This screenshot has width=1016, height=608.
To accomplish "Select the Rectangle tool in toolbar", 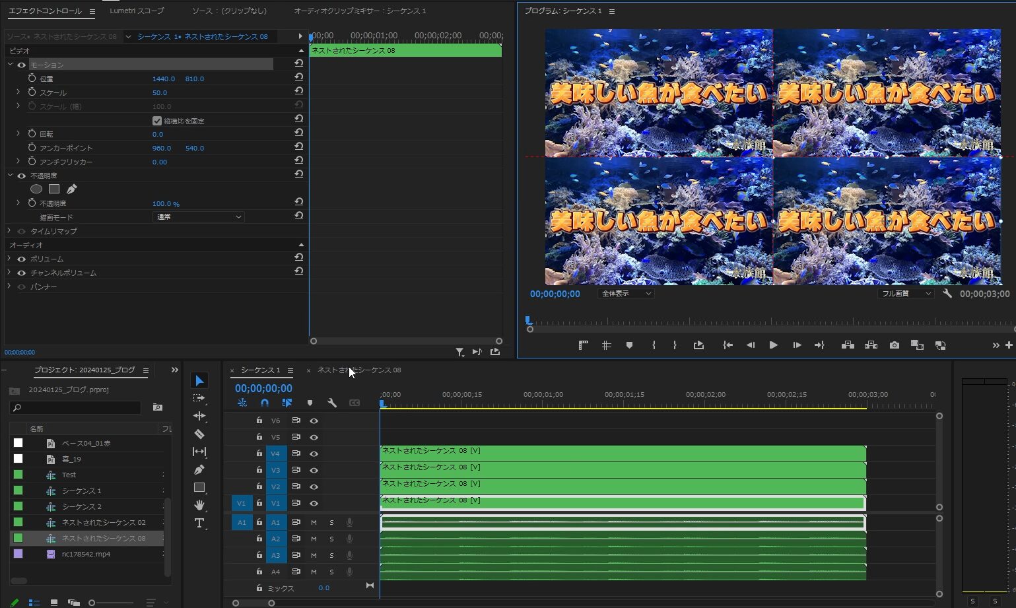I will coord(199,487).
